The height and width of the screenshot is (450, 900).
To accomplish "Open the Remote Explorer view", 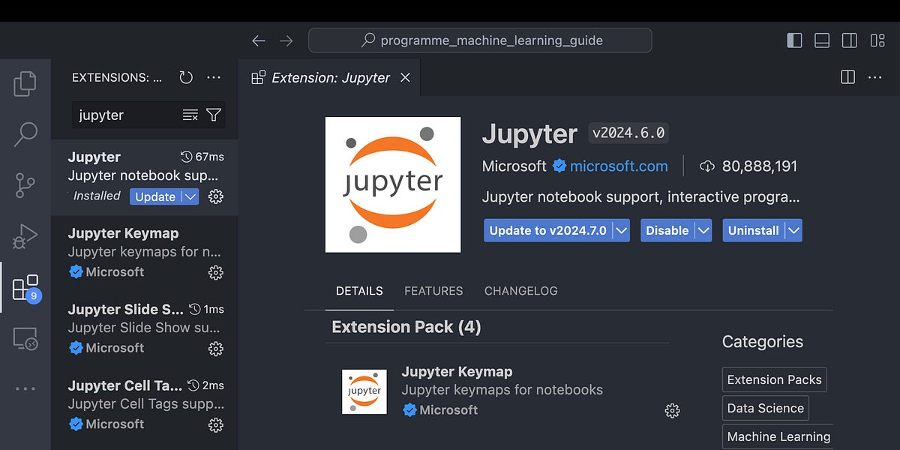I will (x=25, y=337).
